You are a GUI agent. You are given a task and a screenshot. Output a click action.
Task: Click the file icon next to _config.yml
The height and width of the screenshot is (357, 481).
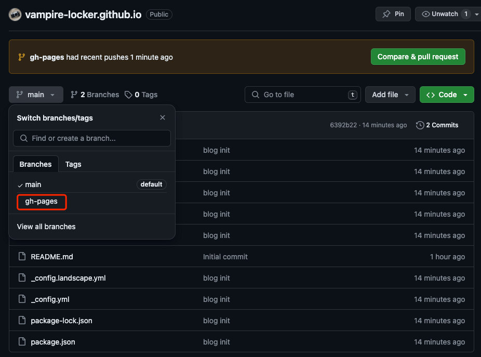(22, 299)
